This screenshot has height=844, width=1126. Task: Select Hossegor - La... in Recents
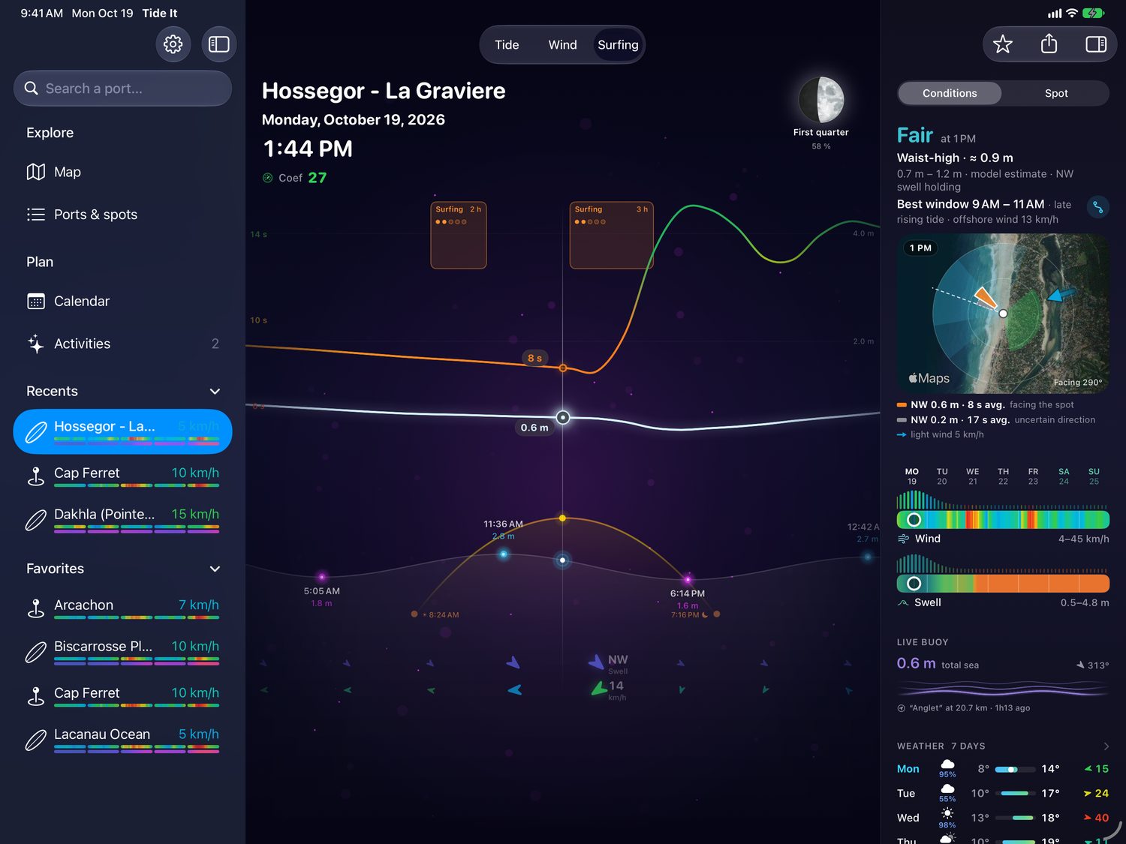(x=122, y=431)
